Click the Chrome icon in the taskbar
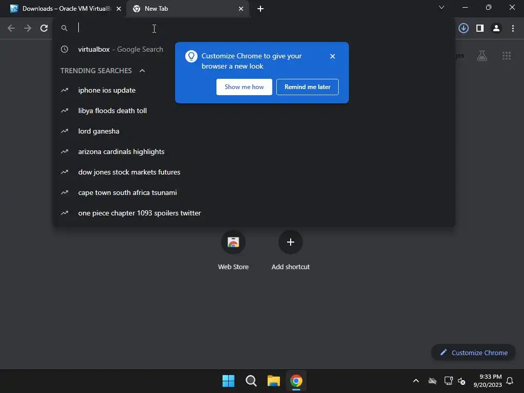This screenshot has height=393, width=524. coord(296,381)
